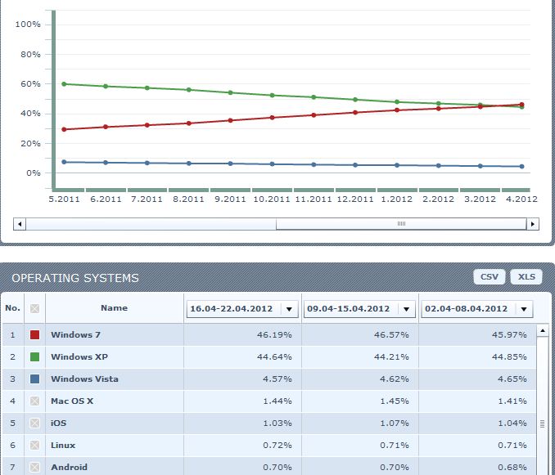Screen dimensions: 555x475
Task: Click the green Windows XP color swatch
Action: point(34,357)
